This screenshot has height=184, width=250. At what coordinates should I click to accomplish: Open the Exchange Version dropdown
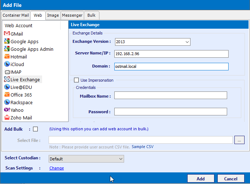point(153,42)
